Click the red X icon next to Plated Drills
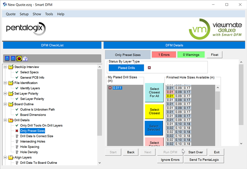The image size is (247, 169). (x=149, y=68)
